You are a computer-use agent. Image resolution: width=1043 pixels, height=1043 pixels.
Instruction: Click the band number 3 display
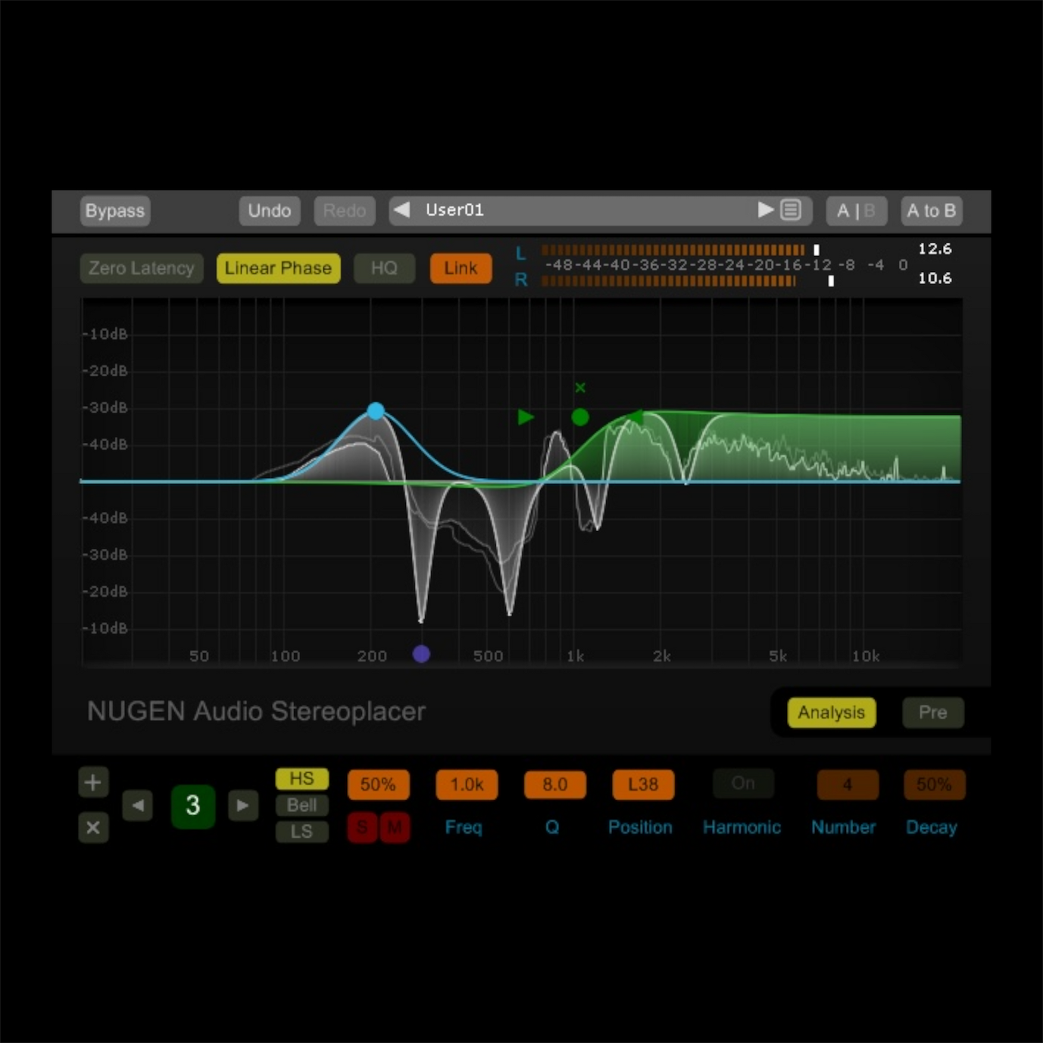[193, 807]
